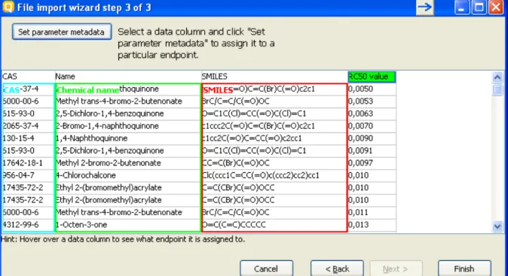The width and height of the screenshot is (508, 276).
Task: Click the name cell 2-Bromo-1,4-naphthoquinone
Action: click(x=128, y=126)
